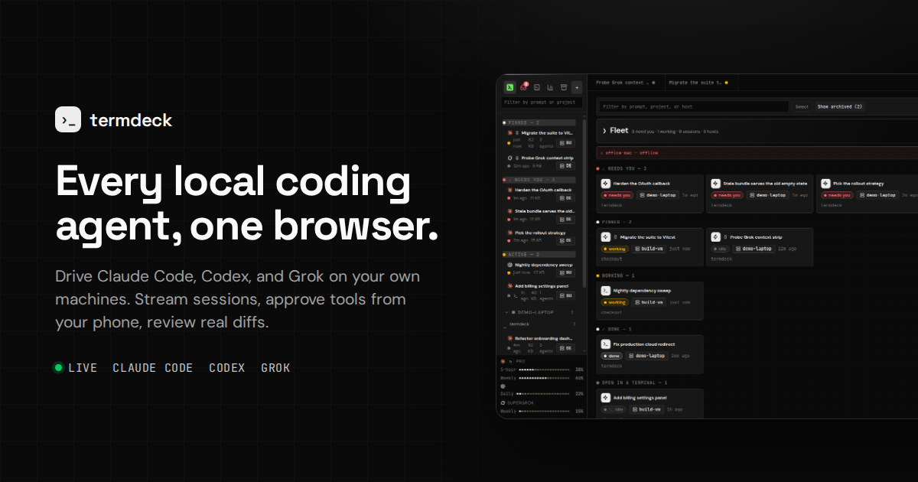
Task: Click agent icon on Migrate the suite to Vitest card
Action: pyautogui.click(x=605, y=237)
